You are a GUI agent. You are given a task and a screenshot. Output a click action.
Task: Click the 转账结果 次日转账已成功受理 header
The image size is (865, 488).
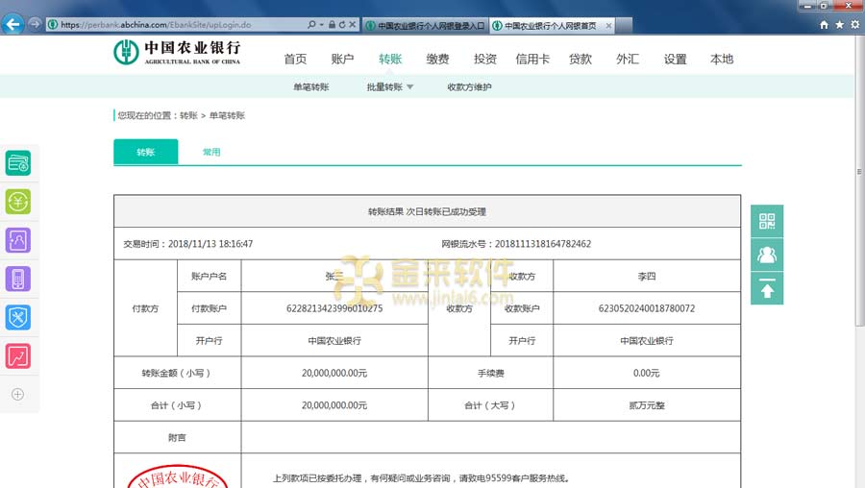tap(427, 211)
